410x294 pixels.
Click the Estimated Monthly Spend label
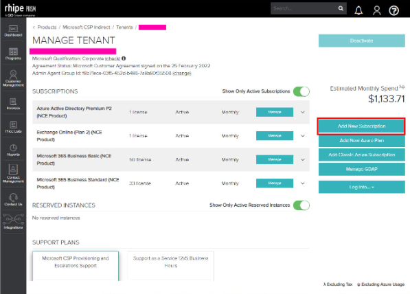point(364,89)
